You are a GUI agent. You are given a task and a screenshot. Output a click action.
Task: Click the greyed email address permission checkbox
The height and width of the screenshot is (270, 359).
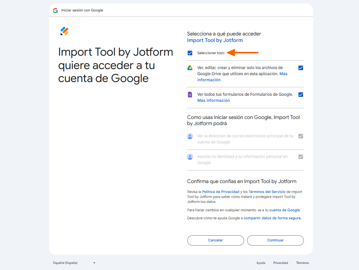[x=301, y=136]
